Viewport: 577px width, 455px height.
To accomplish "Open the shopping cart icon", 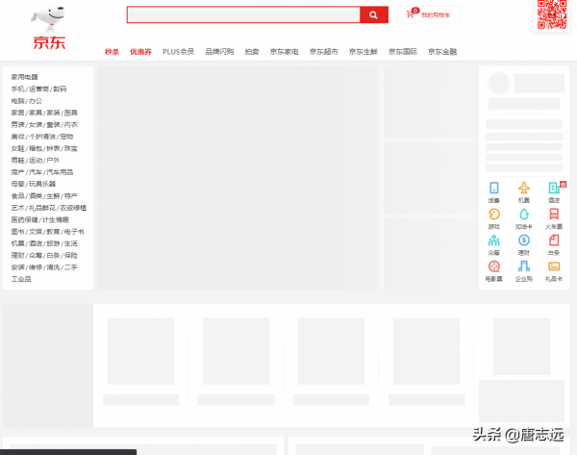I will (410, 14).
